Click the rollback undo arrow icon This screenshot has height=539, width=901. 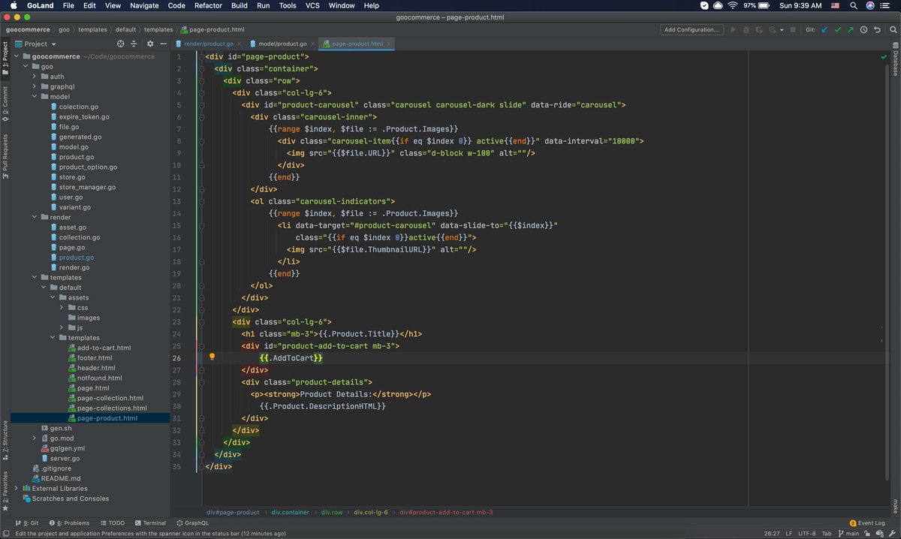[875, 29]
